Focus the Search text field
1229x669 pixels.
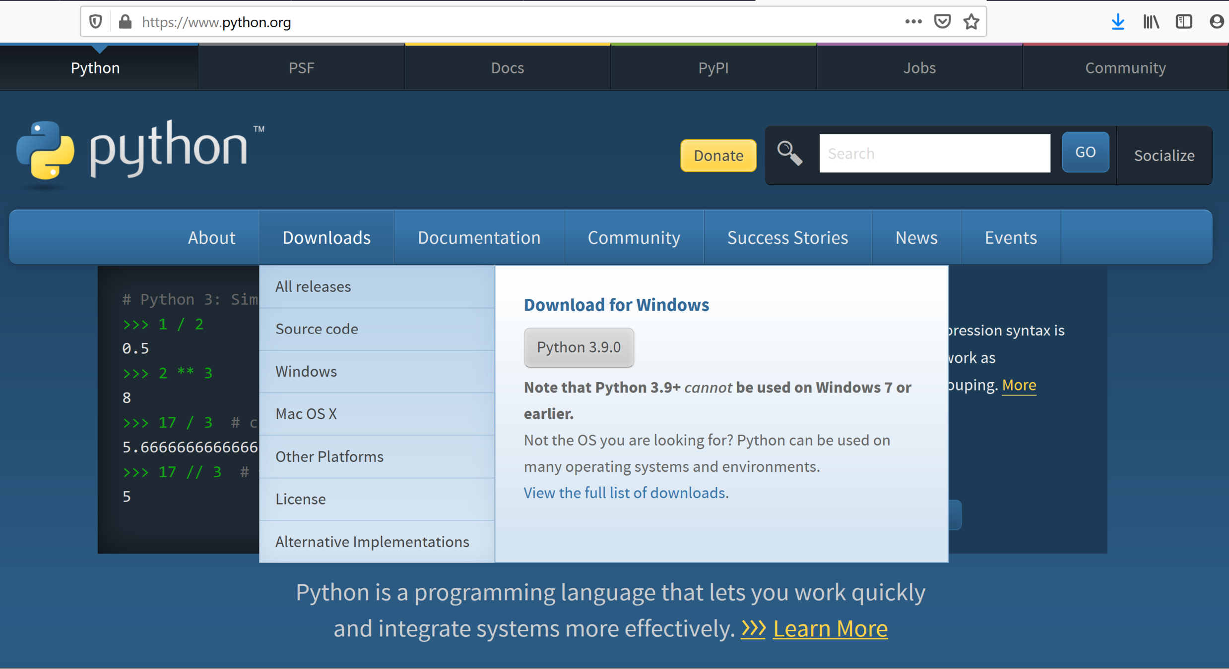pyautogui.click(x=934, y=153)
